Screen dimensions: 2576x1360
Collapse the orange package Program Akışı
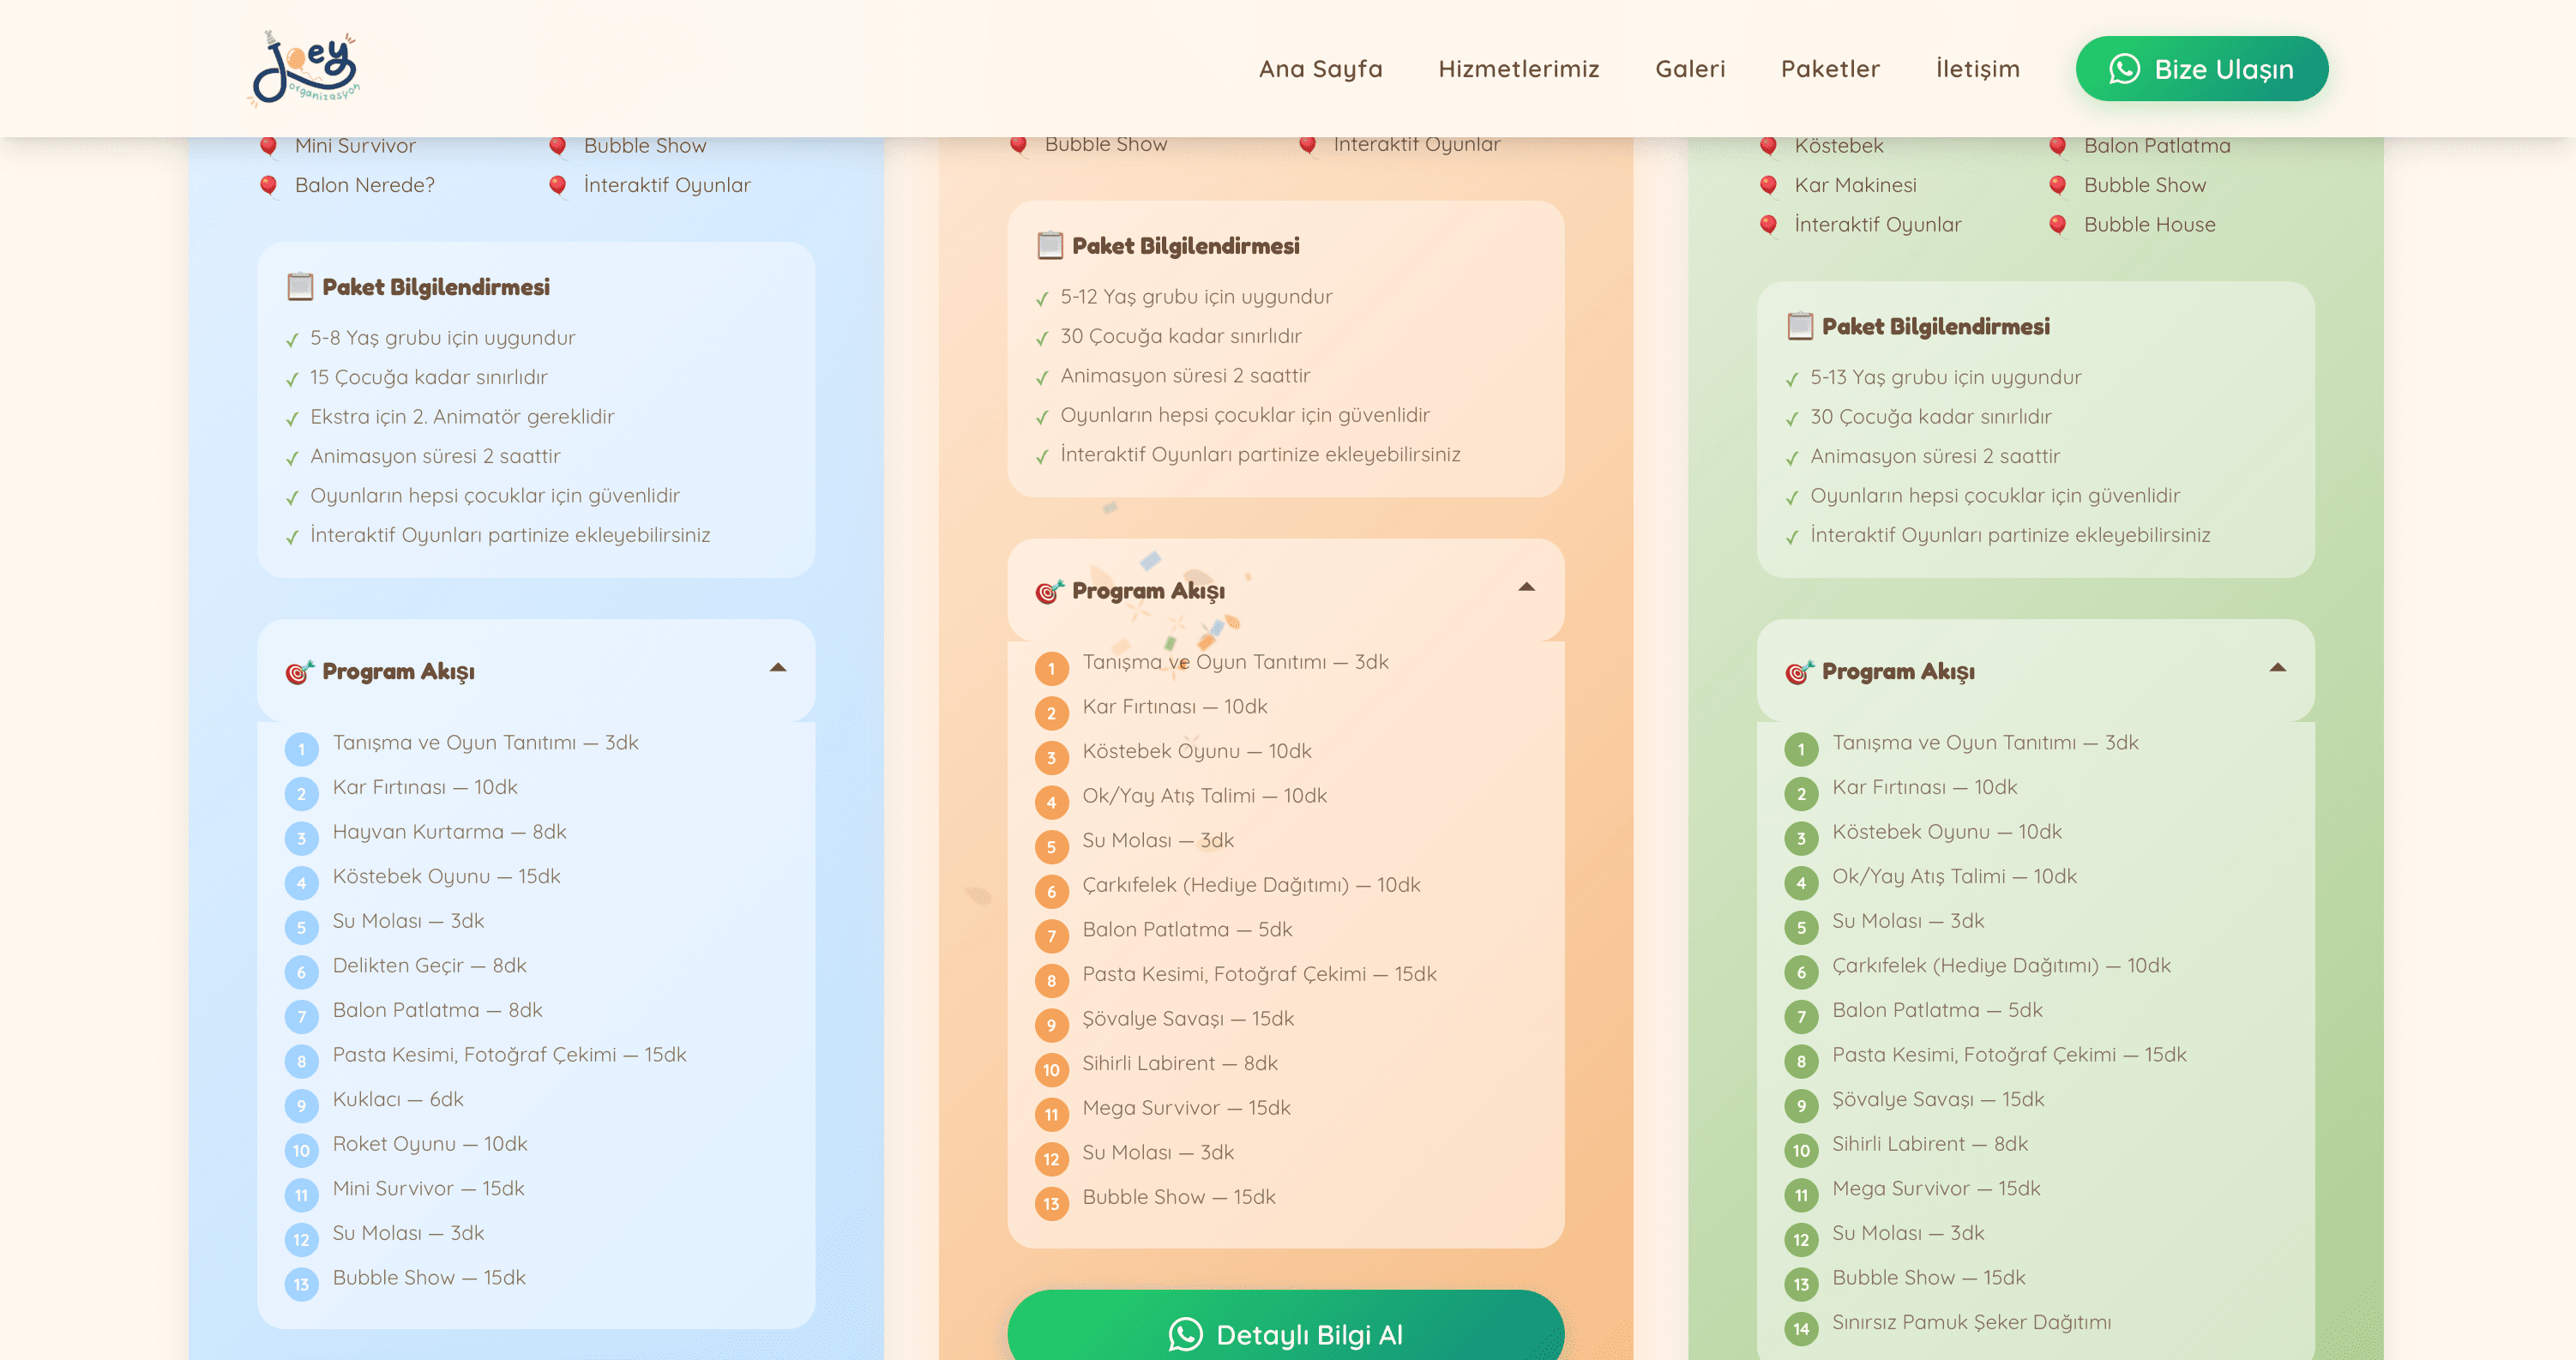[x=1526, y=587]
